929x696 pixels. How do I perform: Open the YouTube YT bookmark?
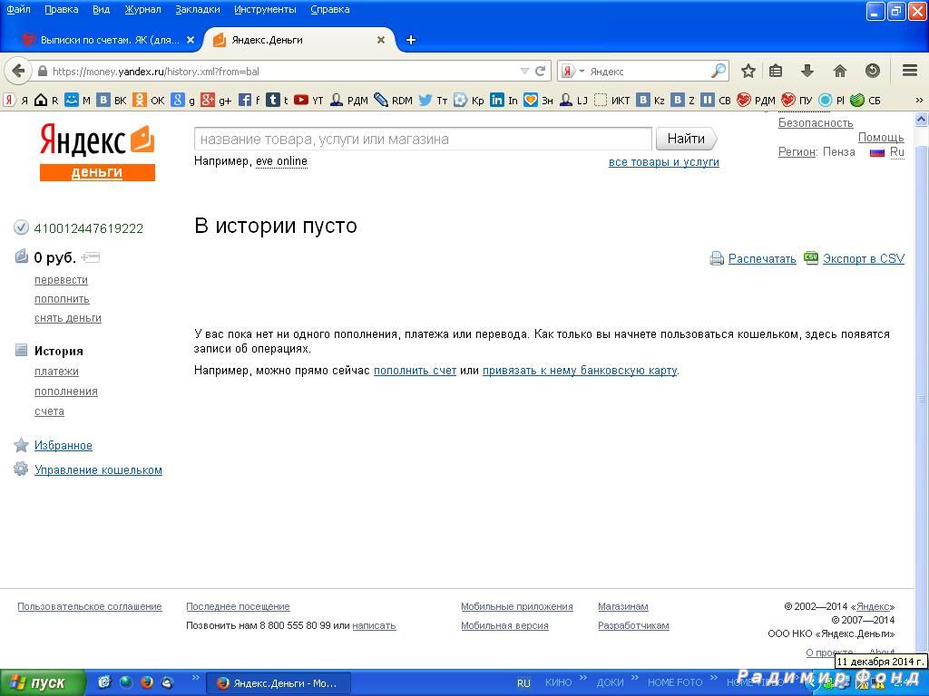click(x=308, y=100)
